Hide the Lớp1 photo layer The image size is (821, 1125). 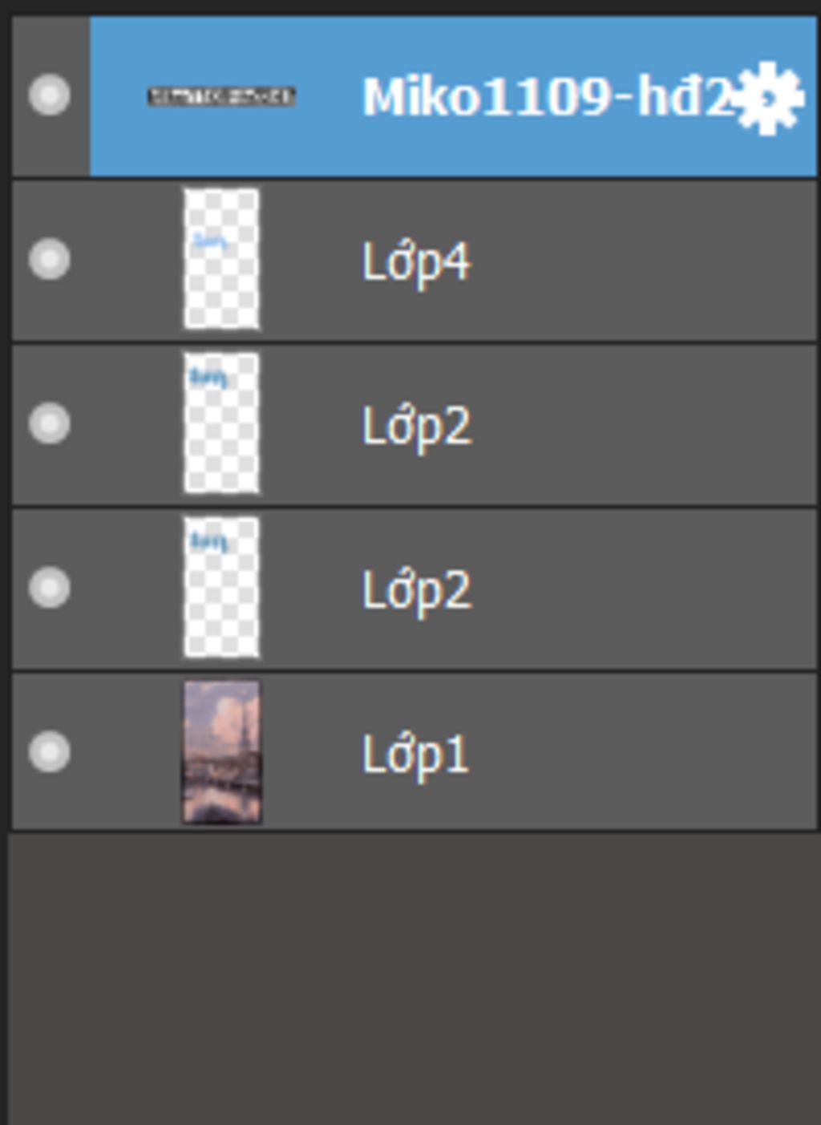[49, 751]
